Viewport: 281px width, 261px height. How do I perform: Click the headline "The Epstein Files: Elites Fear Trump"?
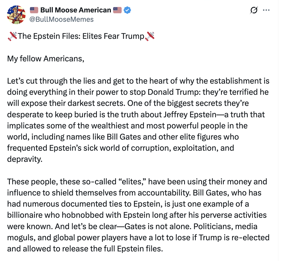(x=81, y=36)
